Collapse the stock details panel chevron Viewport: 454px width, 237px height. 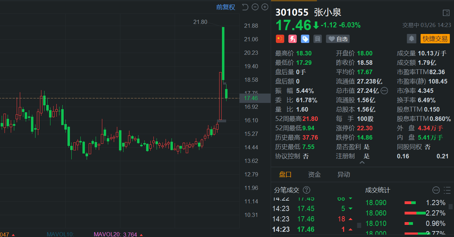click(362, 162)
